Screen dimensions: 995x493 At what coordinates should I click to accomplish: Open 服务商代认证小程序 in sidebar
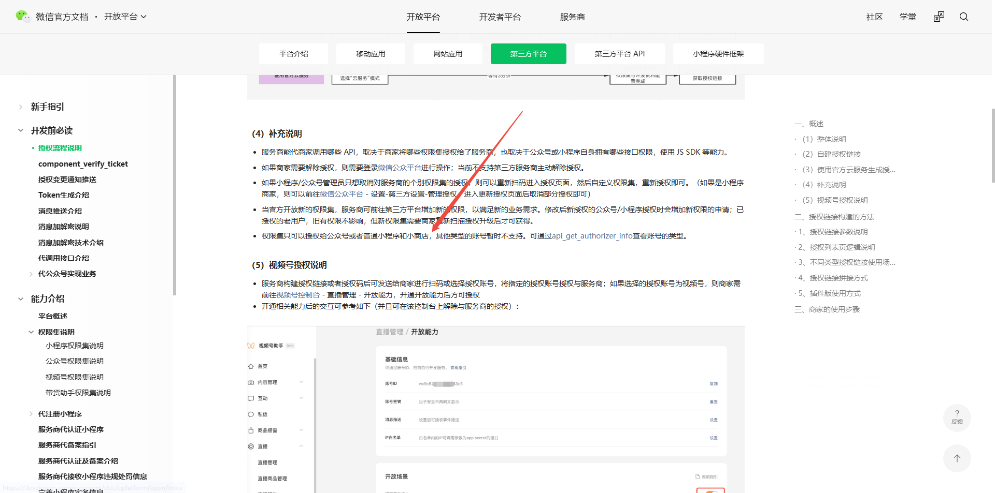point(71,429)
